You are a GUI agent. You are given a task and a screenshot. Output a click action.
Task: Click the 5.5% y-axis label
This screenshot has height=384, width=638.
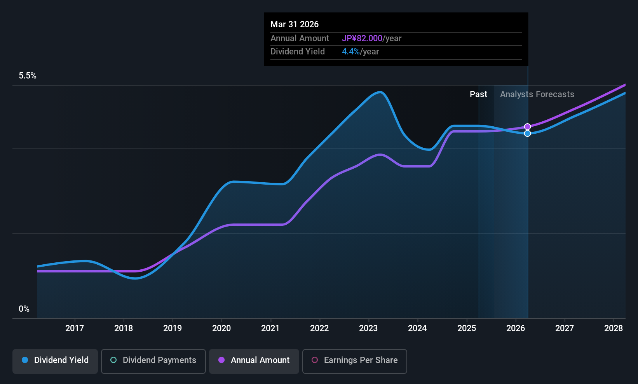coord(28,76)
